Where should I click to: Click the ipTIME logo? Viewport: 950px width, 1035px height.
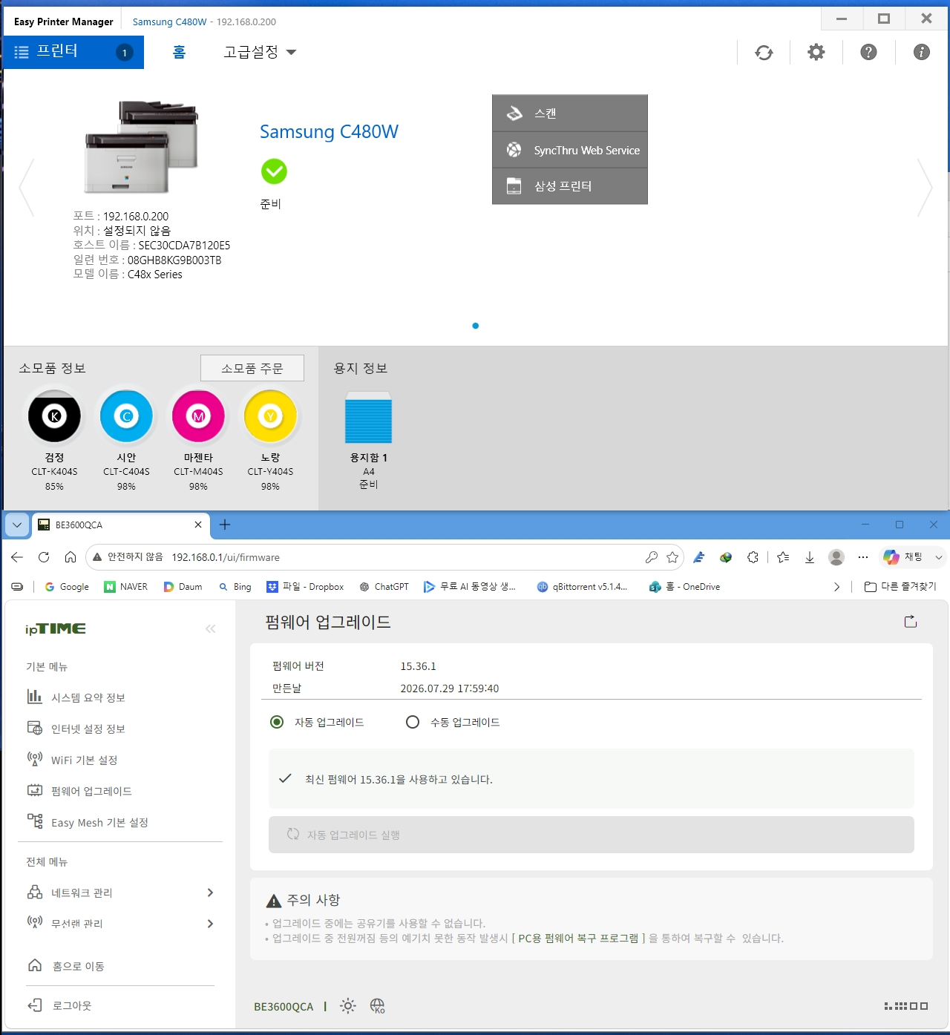tap(56, 629)
